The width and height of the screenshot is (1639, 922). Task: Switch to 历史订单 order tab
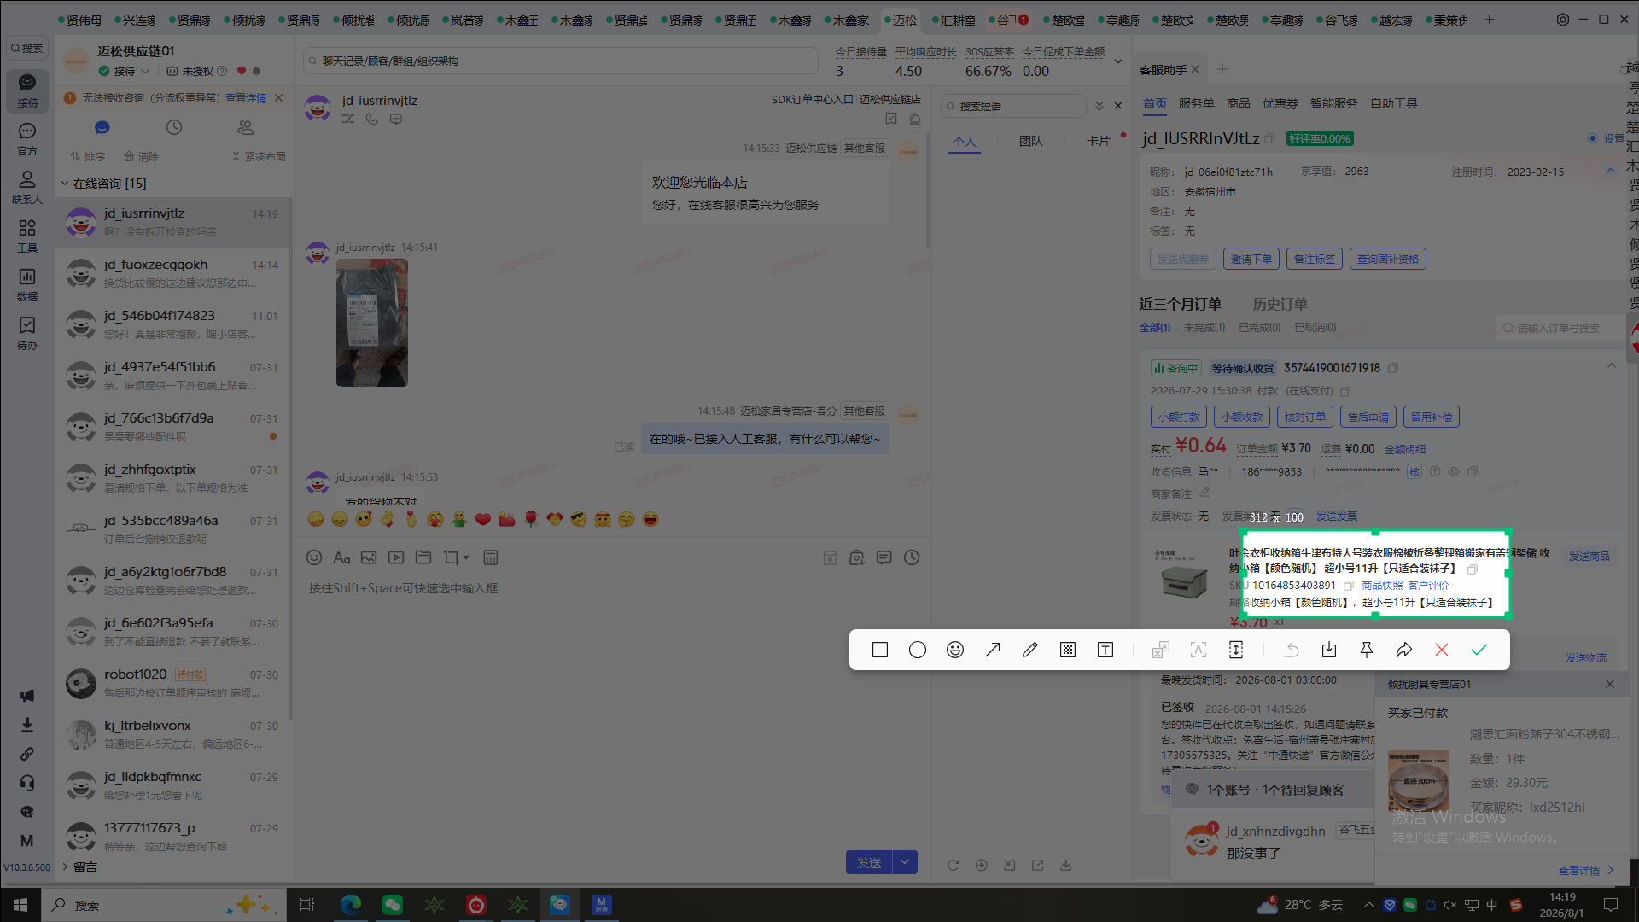1280,304
